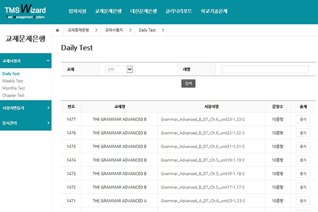
Task: Click the 교재시험지 breadcrumb link
Action: click(114, 30)
